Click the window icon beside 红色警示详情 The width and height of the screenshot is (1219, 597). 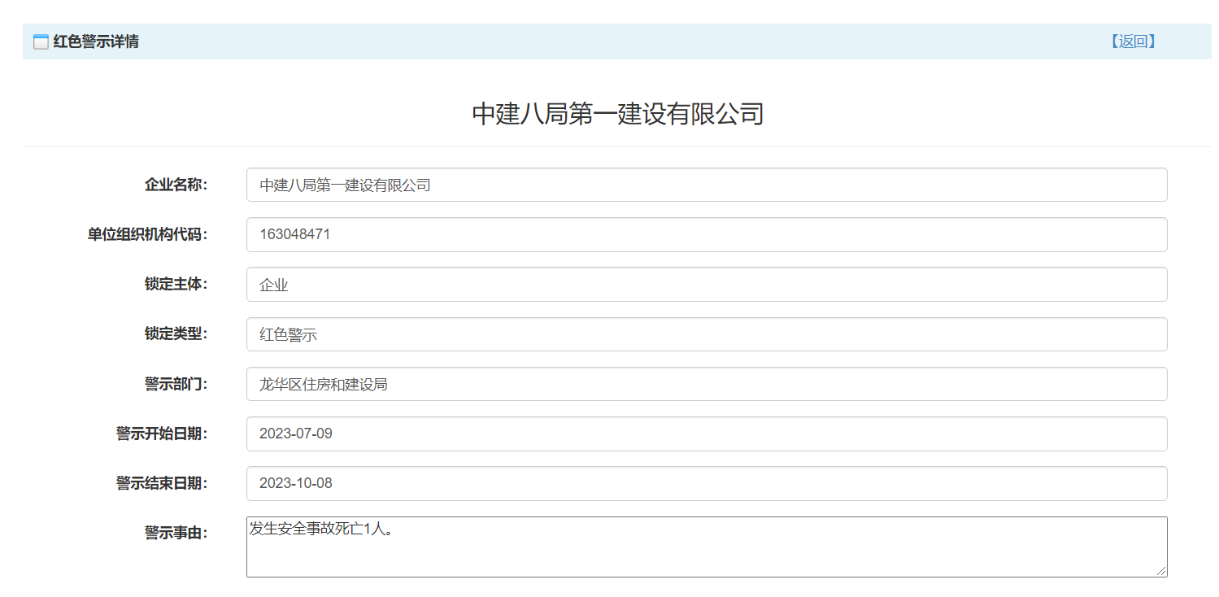[41, 42]
